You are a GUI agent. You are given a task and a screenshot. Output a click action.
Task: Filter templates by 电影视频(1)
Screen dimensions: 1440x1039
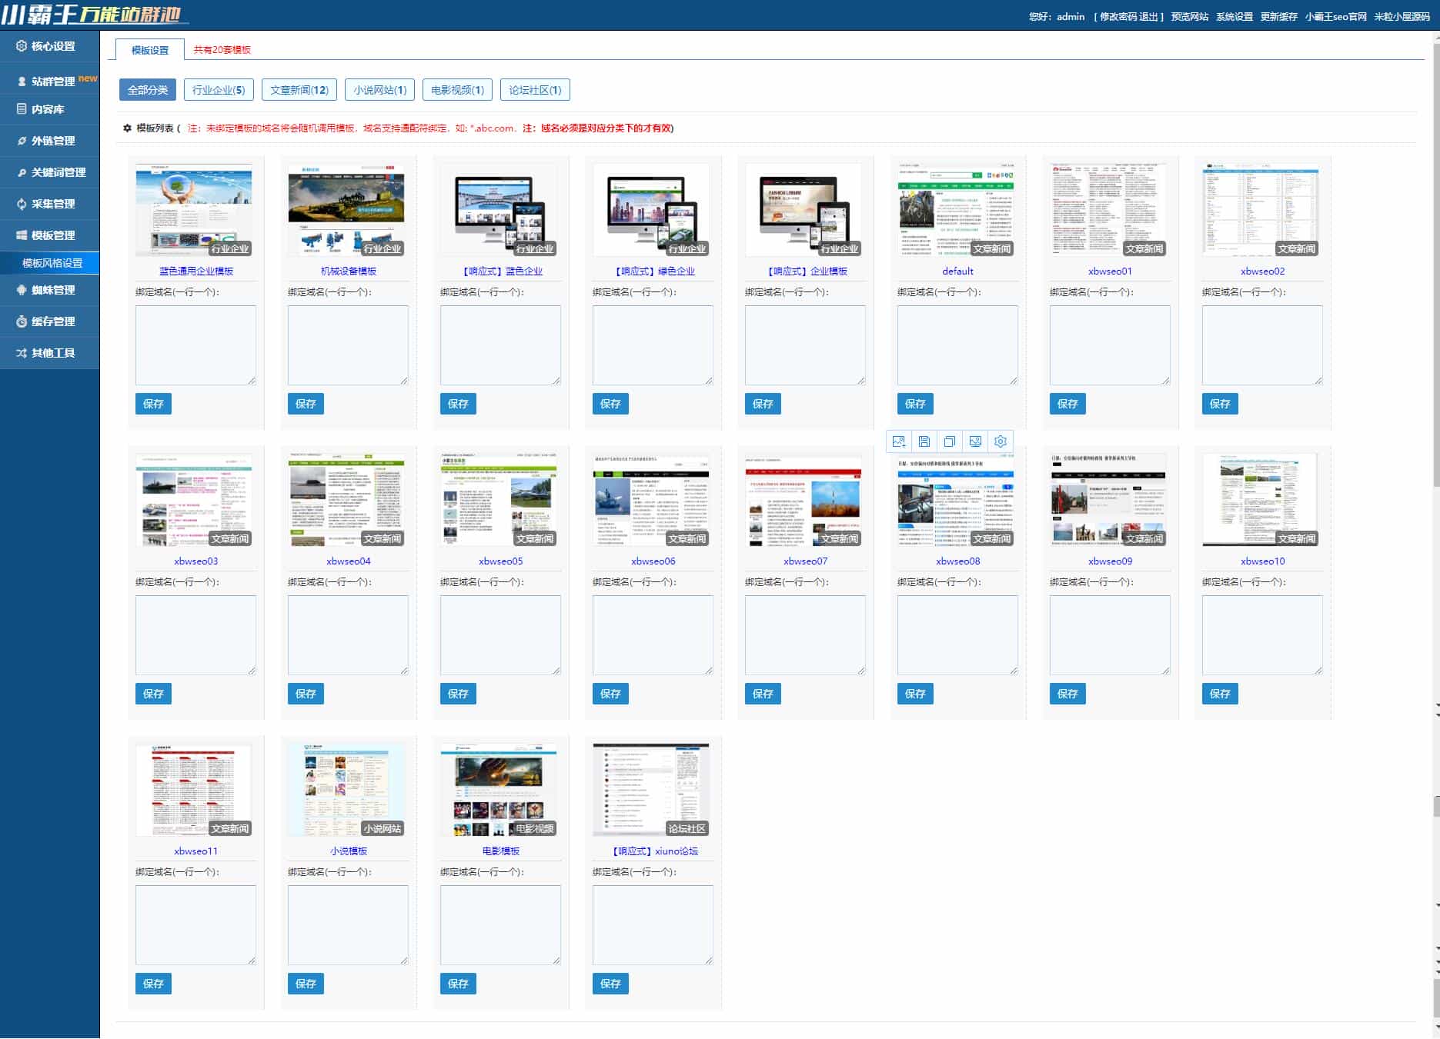pyautogui.click(x=457, y=90)
